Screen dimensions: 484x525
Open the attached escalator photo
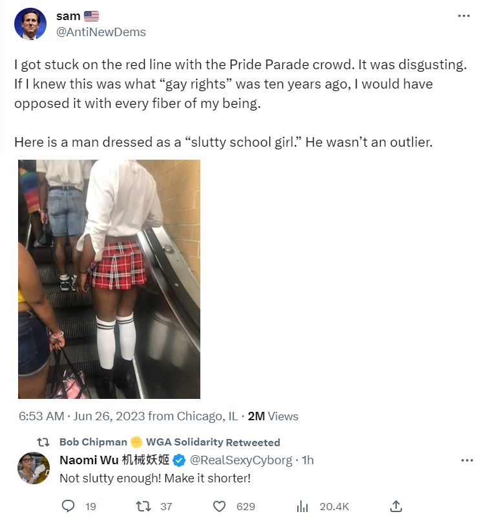pyautogui.click(x=109, y=279)
